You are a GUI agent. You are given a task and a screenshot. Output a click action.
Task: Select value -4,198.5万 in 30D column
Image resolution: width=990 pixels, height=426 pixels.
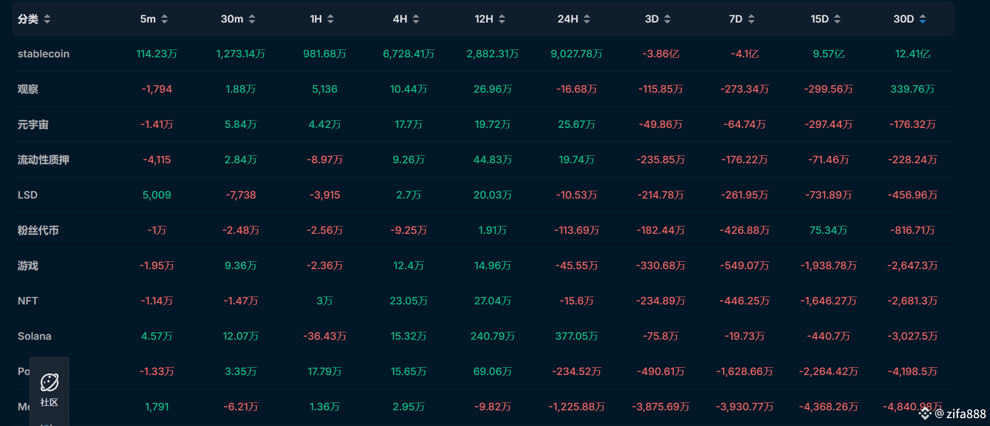[x=912, y=372]
